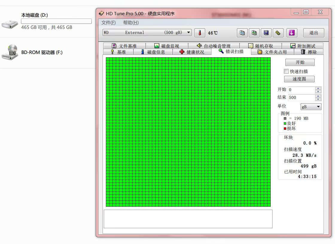335x244 pixels.
Task: Open the BD-ROM drive (F:) icon
Action: (10, 52)
